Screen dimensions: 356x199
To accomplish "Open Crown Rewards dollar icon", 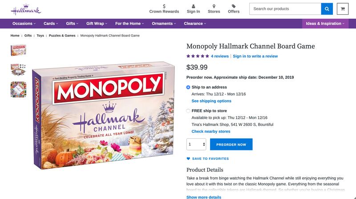I will [x=164, y=6].
